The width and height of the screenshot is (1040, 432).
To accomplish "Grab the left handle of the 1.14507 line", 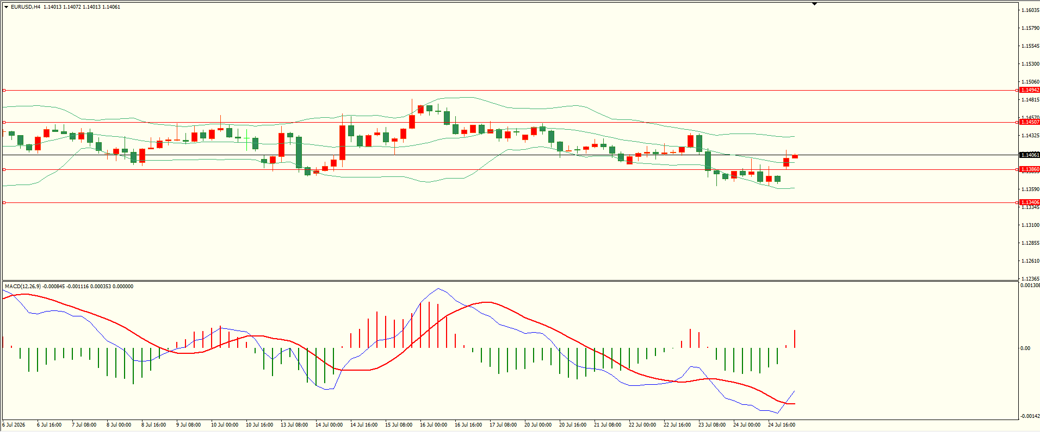I will [4, 122].
